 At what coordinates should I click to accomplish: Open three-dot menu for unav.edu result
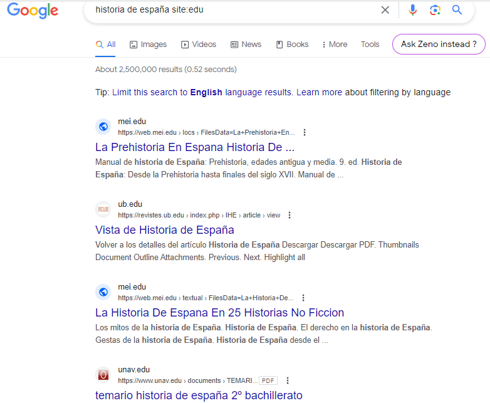point(288,380)
